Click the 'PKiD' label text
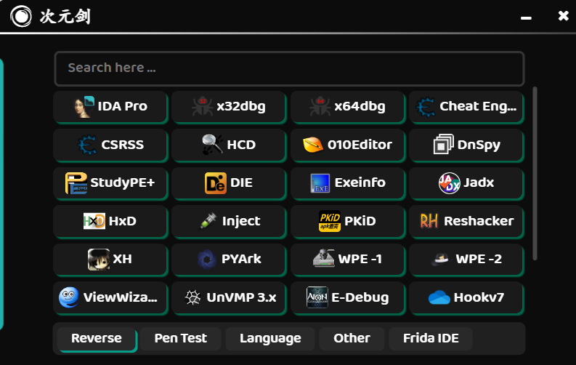This screenshot has height=365, width=576. point(360,221)
